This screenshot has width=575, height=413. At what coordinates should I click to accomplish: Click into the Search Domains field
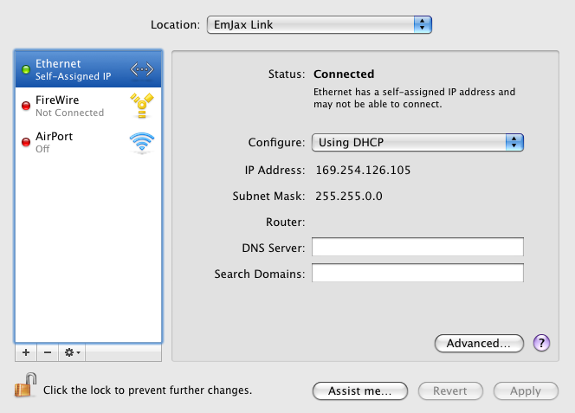coord(417,273)
